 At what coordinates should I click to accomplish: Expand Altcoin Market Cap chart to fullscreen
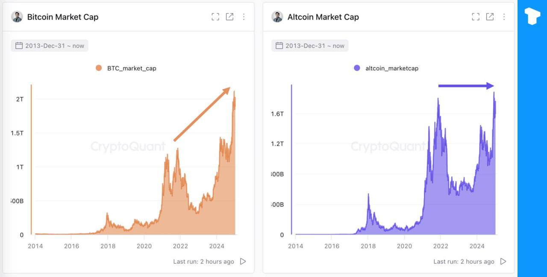tap(476, 17)
